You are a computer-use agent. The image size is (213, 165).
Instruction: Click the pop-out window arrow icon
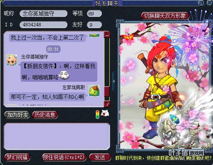point(201,3)
